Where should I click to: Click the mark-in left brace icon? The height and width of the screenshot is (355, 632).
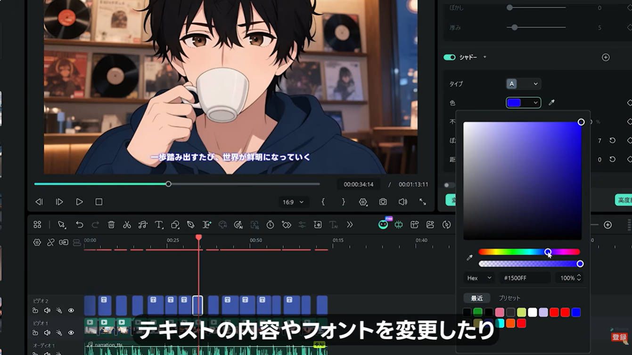coord(323,202)
